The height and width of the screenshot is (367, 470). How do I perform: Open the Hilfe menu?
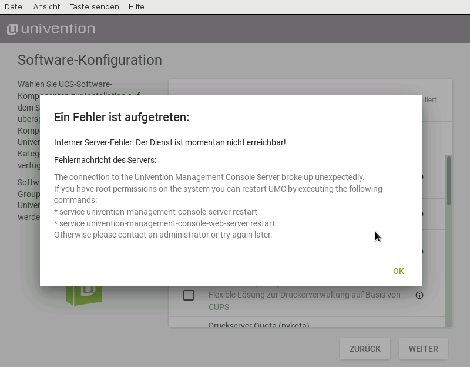[x=136, y=6]
